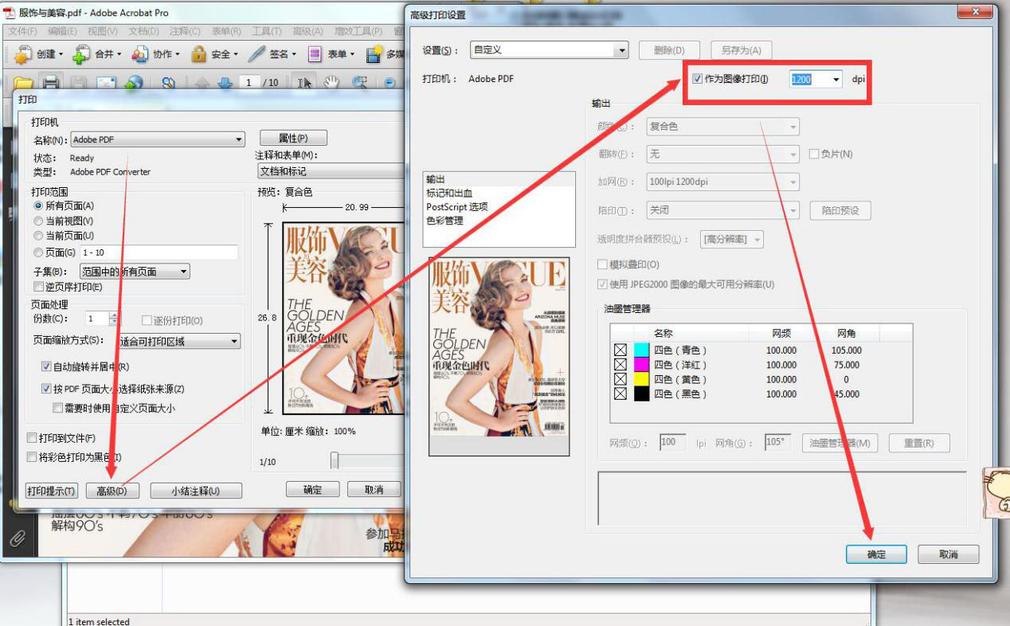Open the 文件(F) menu
Image resolution: width=1010 pixels, height=626 pixels.
click(22, 31)
